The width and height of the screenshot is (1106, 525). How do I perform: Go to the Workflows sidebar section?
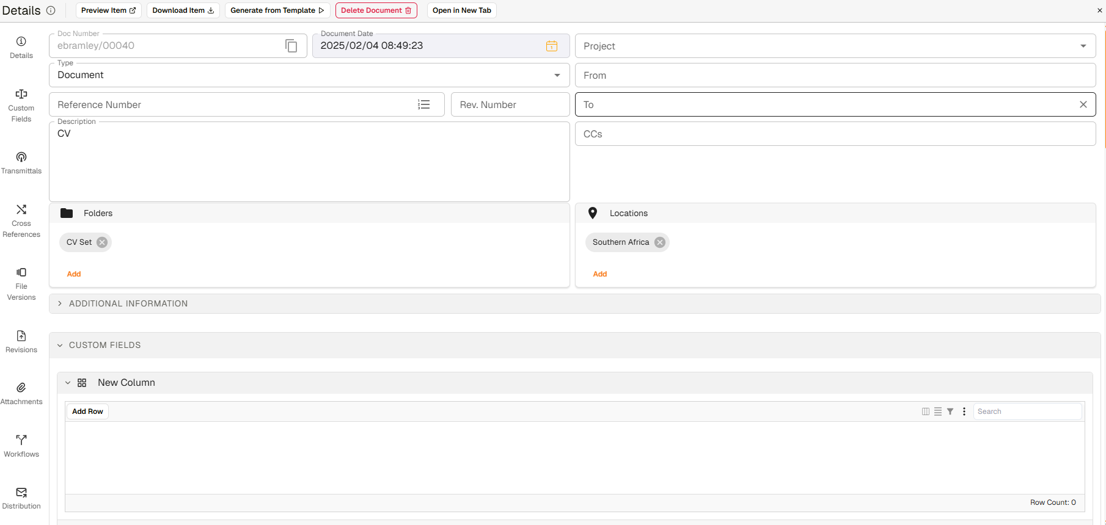tap(21, 446)
